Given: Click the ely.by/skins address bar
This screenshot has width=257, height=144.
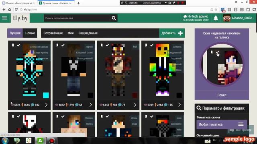Looking at the screenshot, I should pyautogui.click(x=115, y=10).
